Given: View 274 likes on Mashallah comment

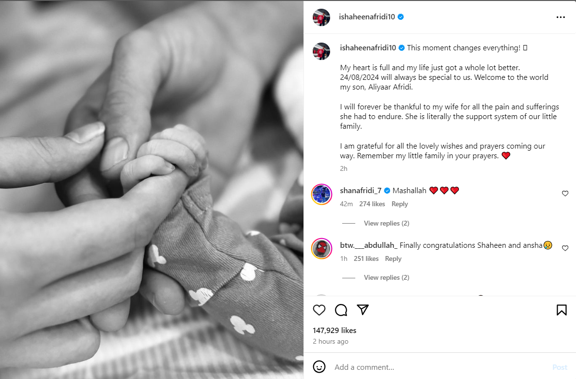Looking at the screenshot, I should tap(372, 204).
